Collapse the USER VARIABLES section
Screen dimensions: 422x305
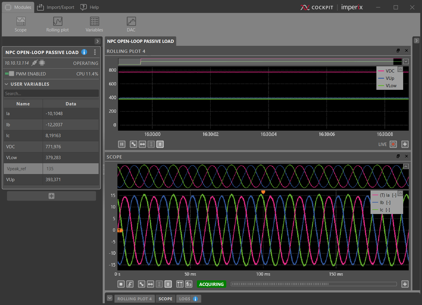click(6, 84)
